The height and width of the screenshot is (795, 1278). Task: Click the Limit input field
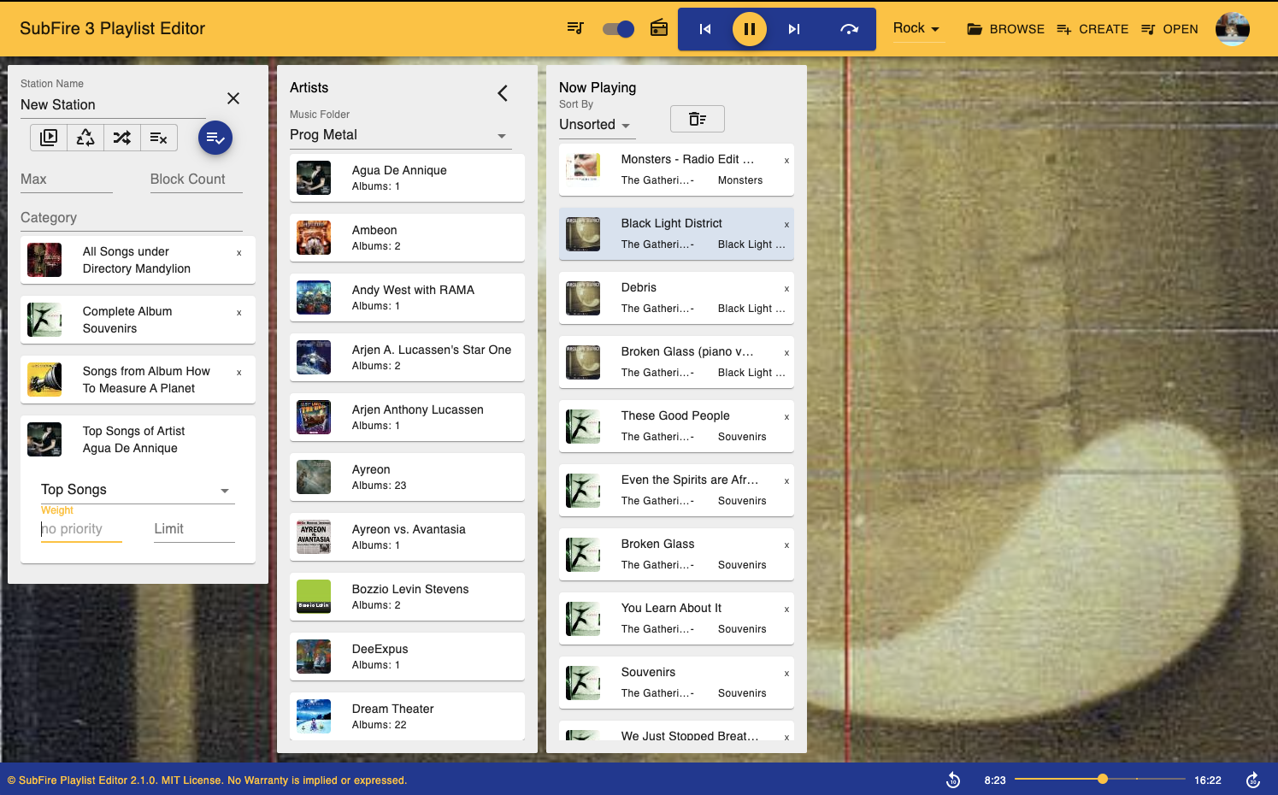[x=194, y=529]
